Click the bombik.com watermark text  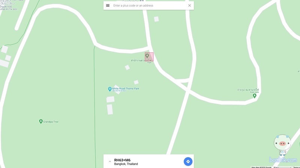coord(283,160)
